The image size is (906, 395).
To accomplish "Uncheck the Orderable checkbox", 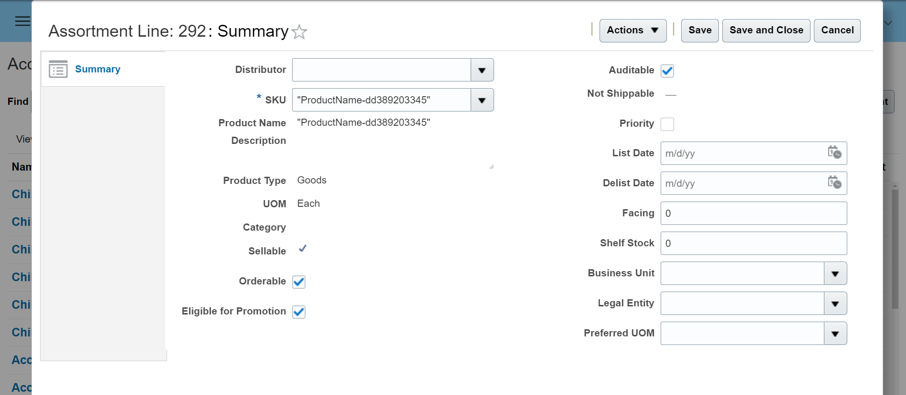I will click(299, 282).
